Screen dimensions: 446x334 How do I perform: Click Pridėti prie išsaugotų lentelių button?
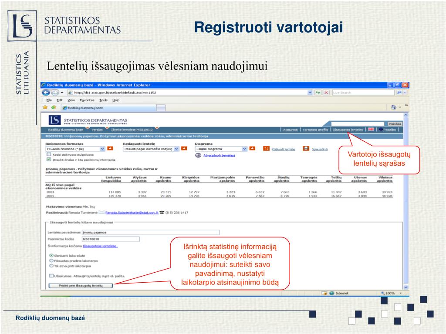[x=81, y=285]
